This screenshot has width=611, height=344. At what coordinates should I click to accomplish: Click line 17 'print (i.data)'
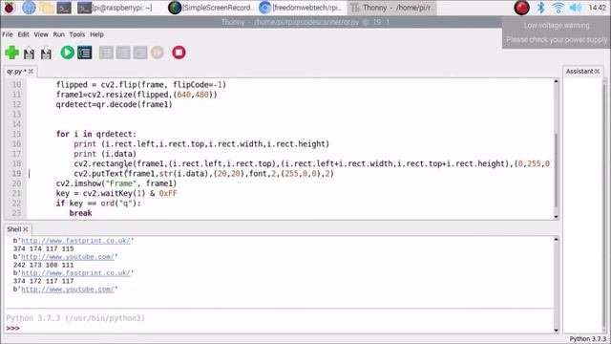point(105,154)
